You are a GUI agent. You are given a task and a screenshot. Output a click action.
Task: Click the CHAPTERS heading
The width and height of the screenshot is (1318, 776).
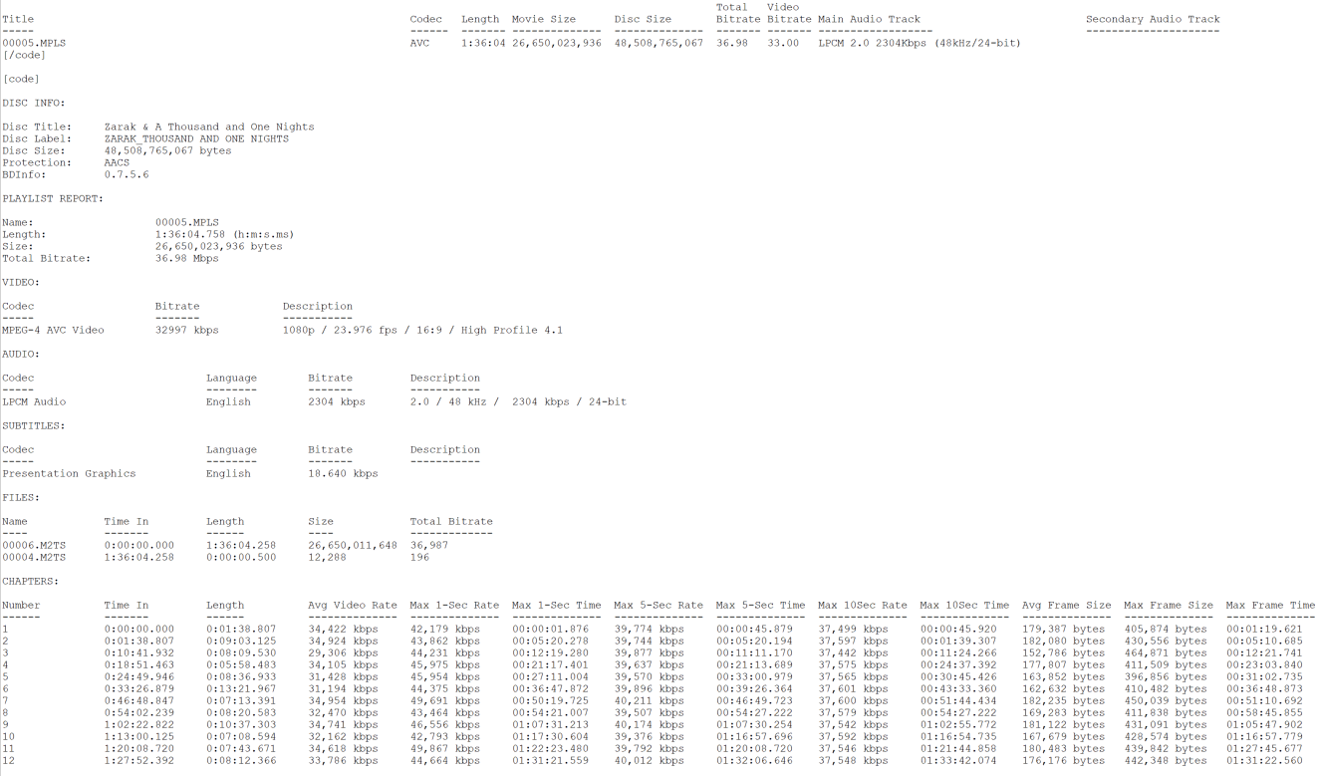30,581
